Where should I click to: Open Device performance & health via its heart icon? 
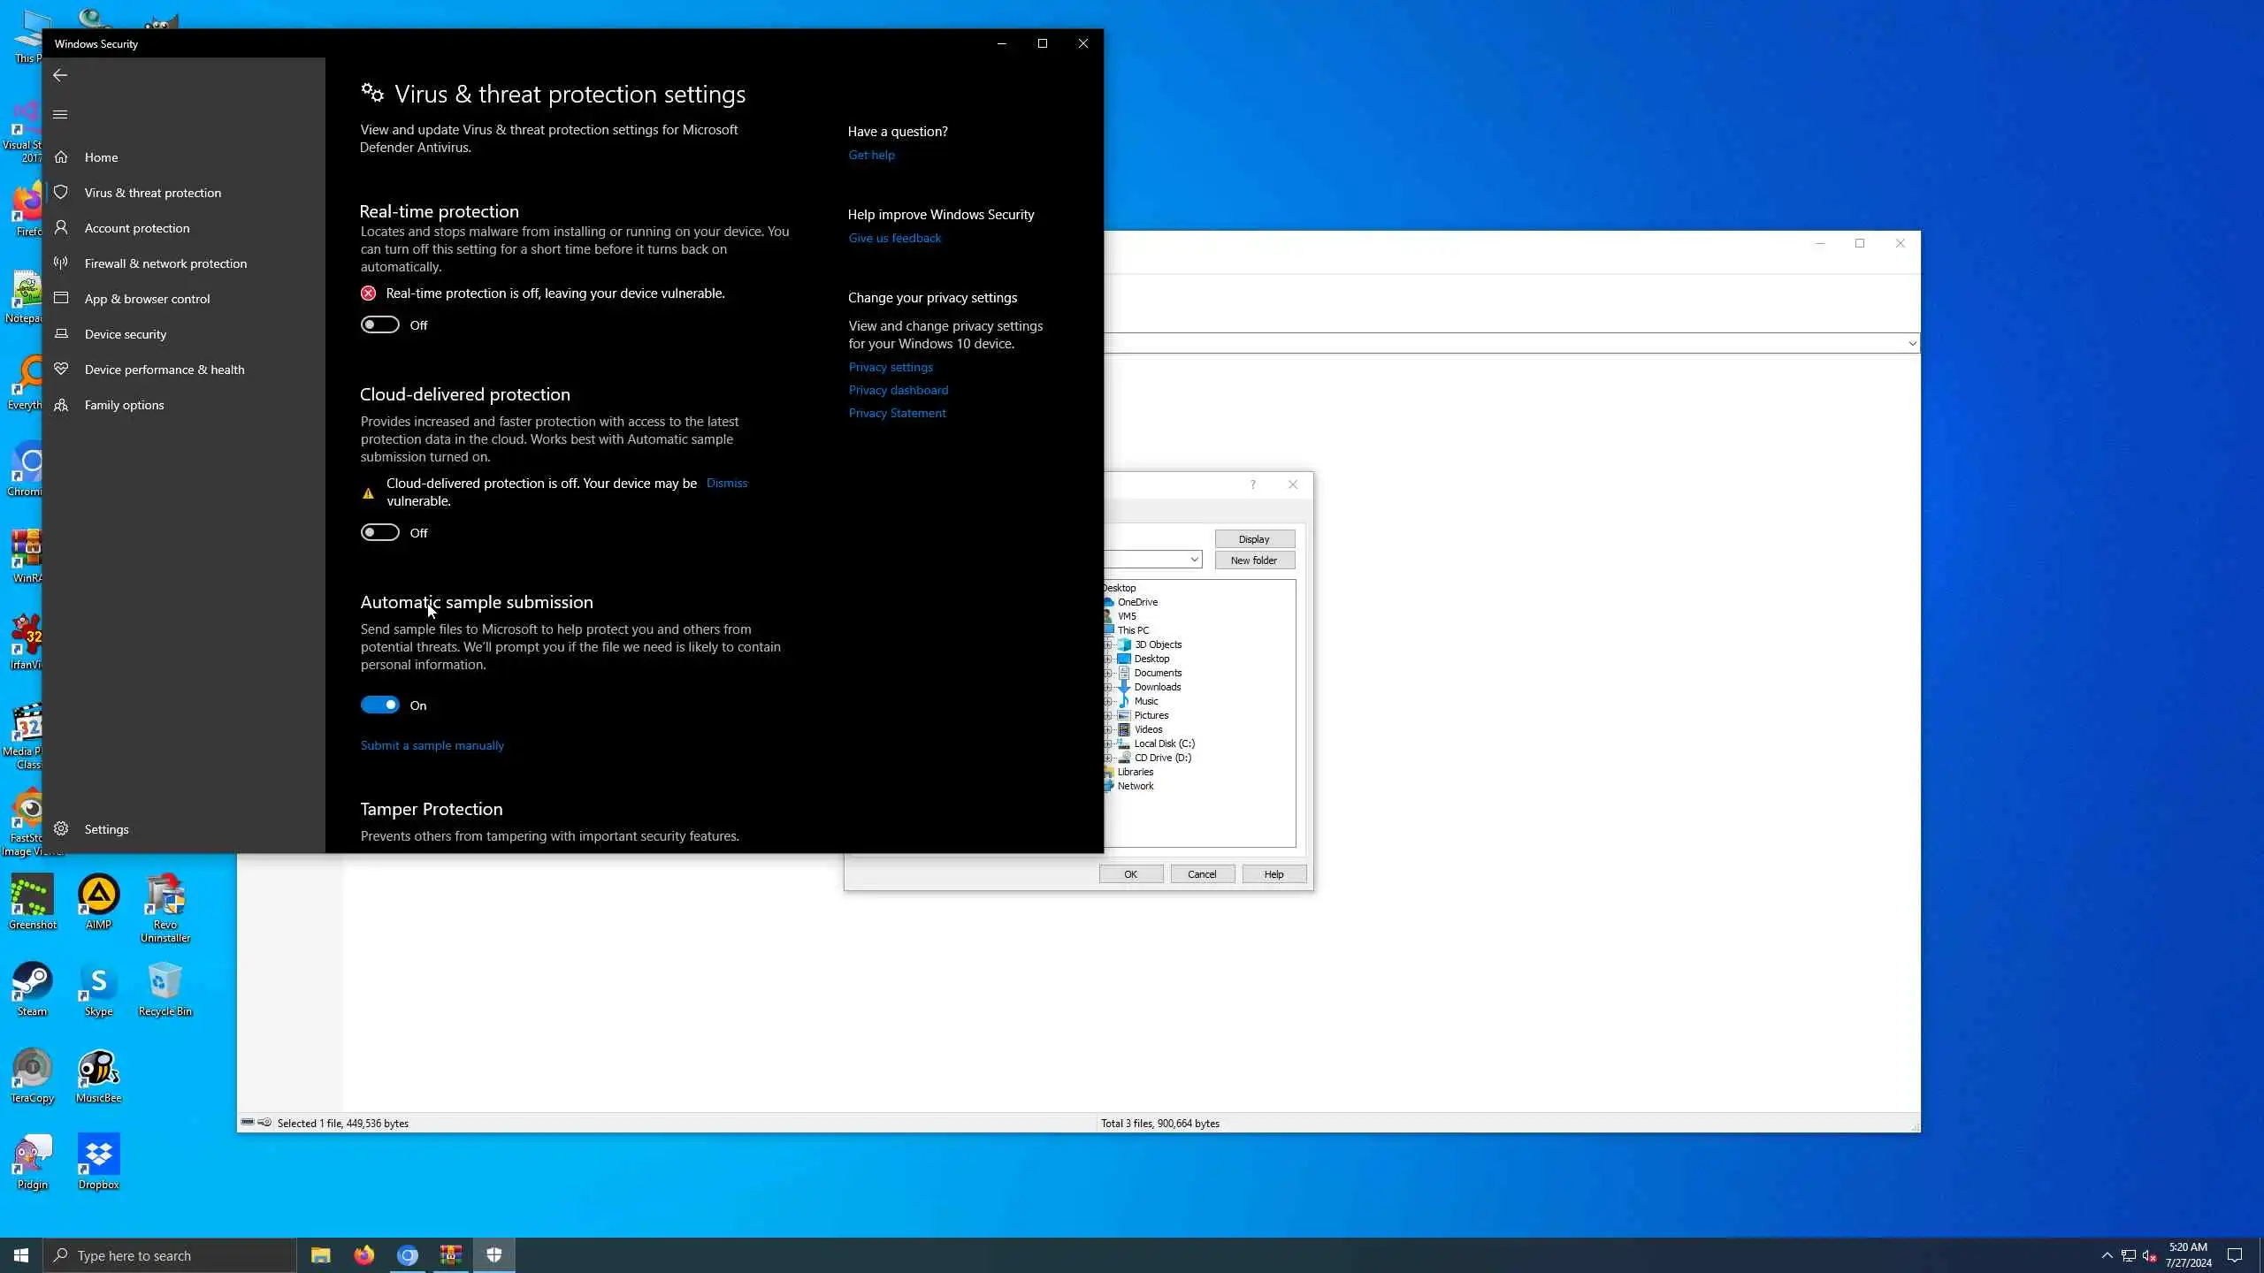click(61, 370)
